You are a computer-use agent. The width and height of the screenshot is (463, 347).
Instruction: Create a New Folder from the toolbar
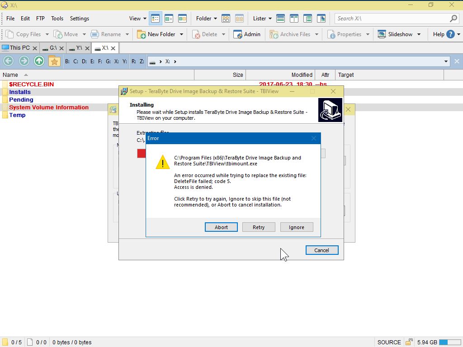coord(156,34)
